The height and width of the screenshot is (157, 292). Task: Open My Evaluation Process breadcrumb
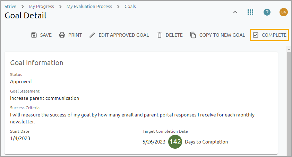pyautogui.click(x=89, y=6)
